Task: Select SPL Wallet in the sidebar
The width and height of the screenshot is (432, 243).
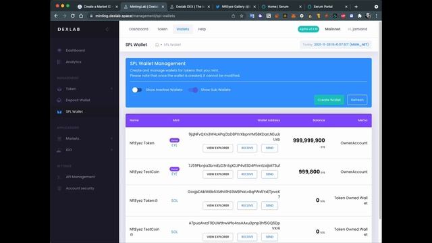Action: [x=74, y=111]
